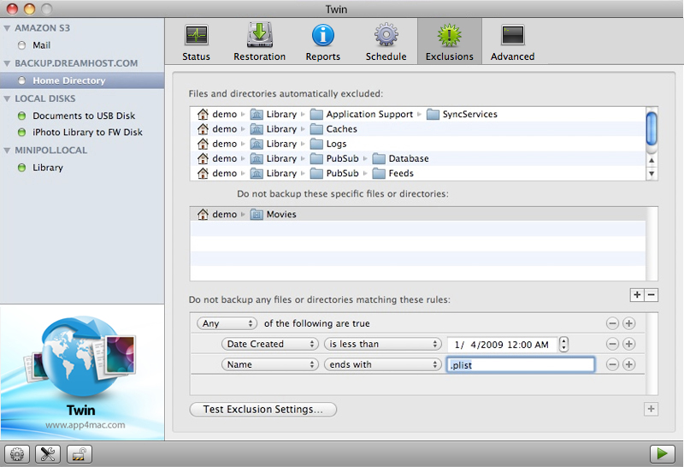Open the is less than operator dropdown
The height and width of the screenshot is (467, 684).
tap(383, 344)
